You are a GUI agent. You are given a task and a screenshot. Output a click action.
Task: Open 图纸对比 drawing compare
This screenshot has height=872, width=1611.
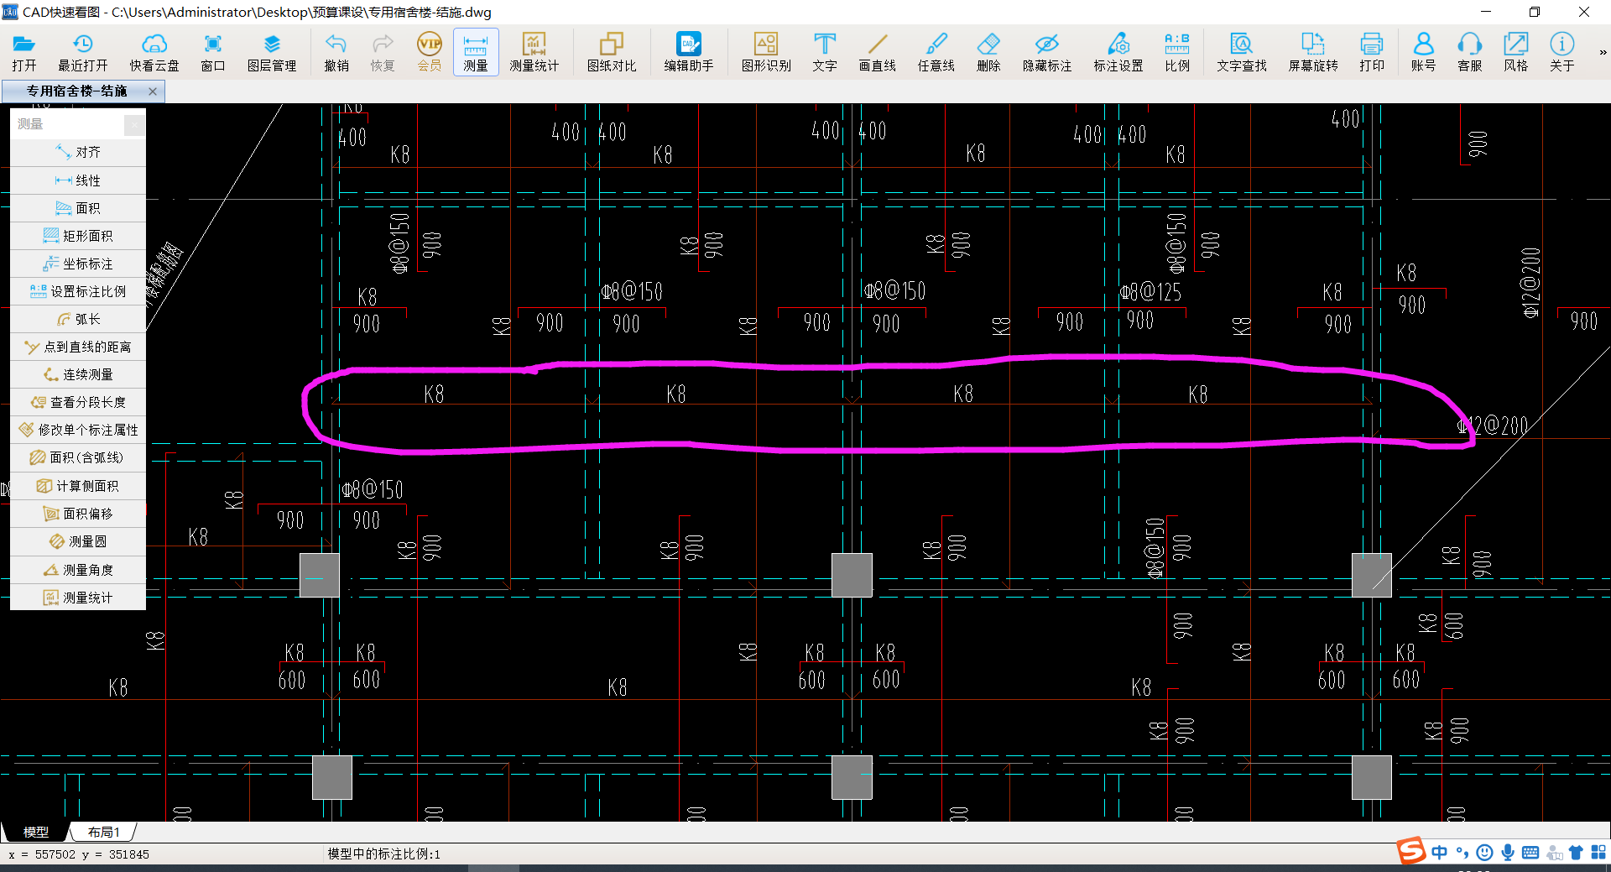[612, 52]
